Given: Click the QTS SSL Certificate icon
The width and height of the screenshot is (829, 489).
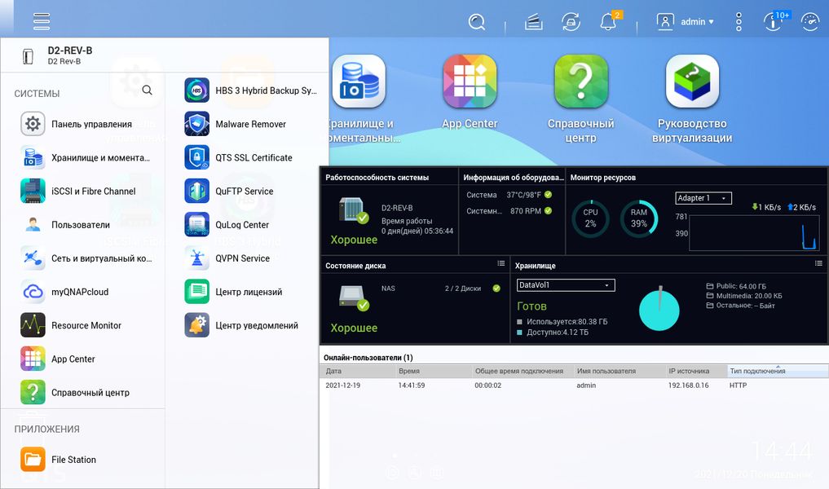Looking at the screenshot, I should [196, 157].
